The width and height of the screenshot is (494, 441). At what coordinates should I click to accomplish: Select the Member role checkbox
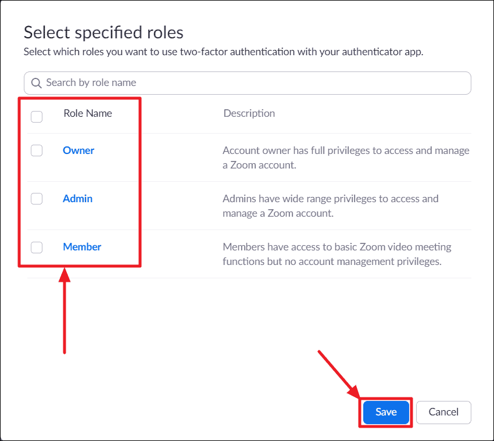click(x=37, y=248)
